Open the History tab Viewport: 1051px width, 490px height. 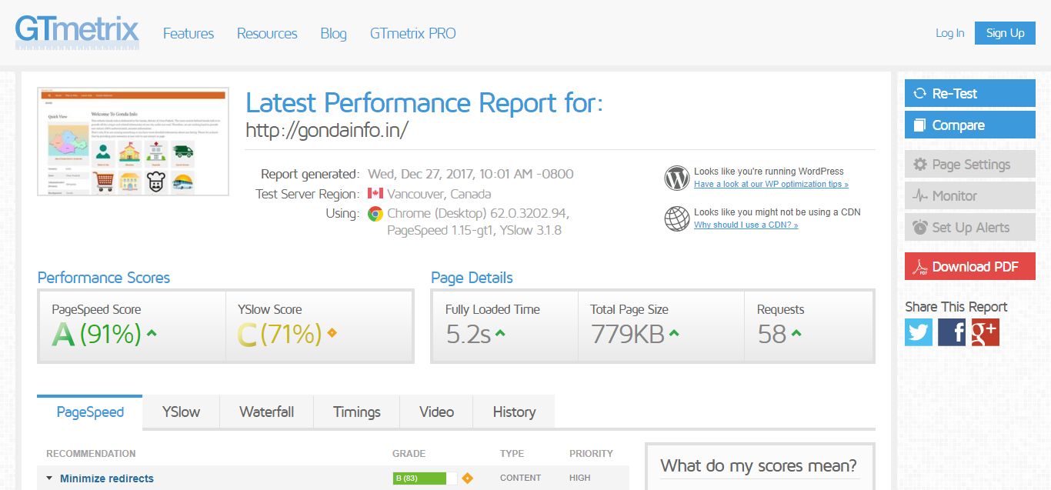[x=514, y=412]
